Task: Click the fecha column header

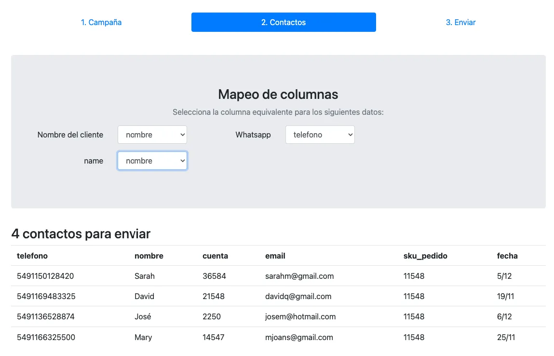Action: [507, 256]
